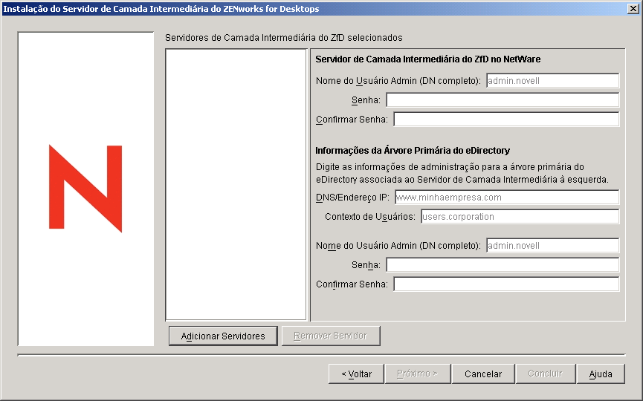Cancel the installation with Cancelar

point(483,374)
